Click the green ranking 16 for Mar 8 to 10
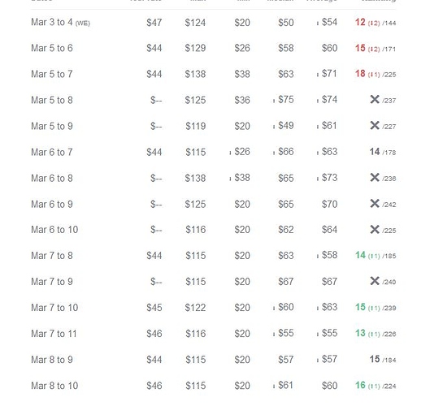 [x=360, y=385]
